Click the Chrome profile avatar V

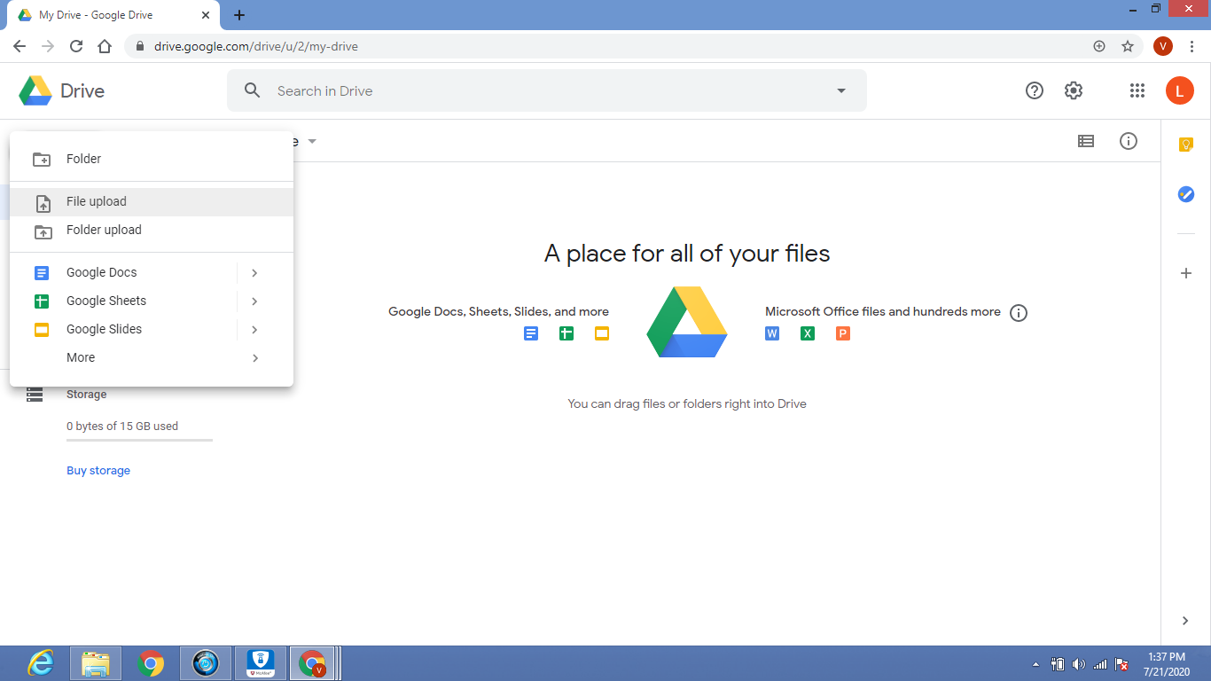click(x=1163, y=46)
